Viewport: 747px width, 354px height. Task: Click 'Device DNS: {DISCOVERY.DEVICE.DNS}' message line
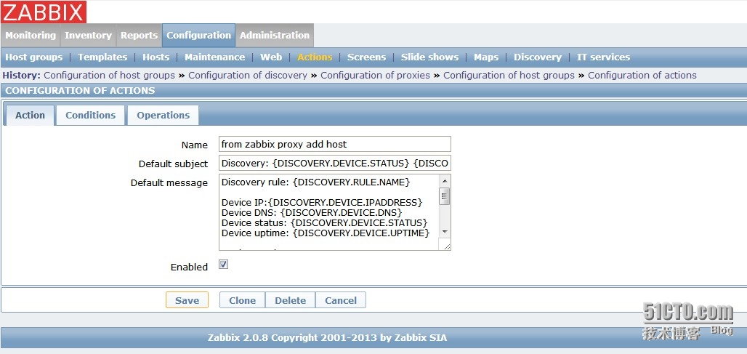312,212
